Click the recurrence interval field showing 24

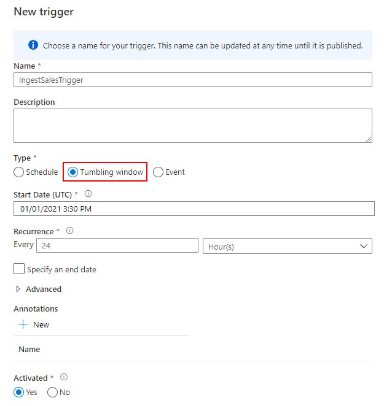point(117,245)
